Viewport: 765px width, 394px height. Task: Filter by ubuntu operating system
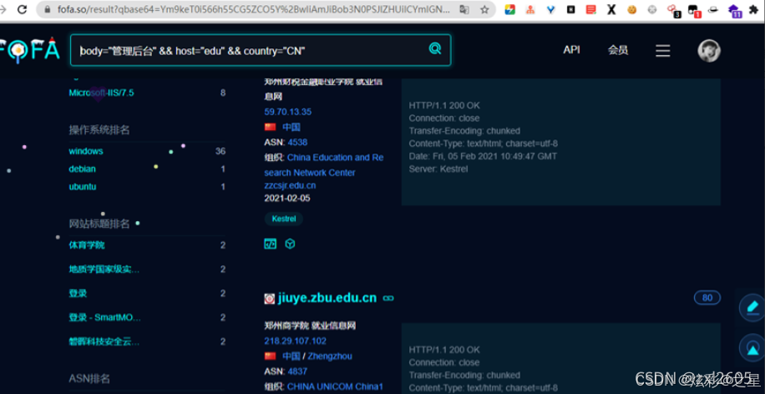tap(83, 186)
